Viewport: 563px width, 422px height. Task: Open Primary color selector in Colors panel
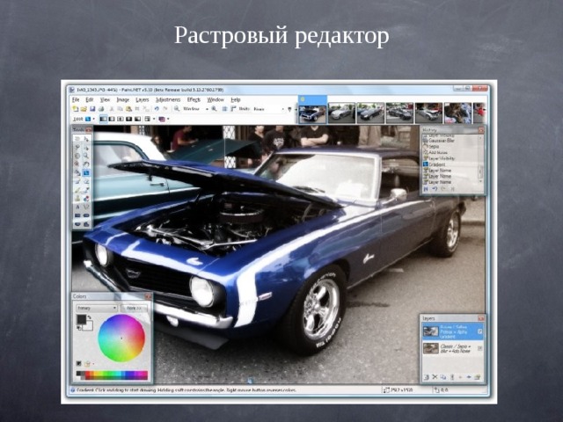[x=97, y=309]
